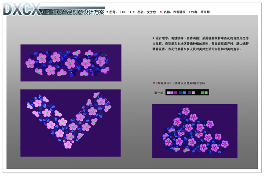Click the red bullet before 图号
This screenshot has width=264, height=176.
click(x=107, y=12)
